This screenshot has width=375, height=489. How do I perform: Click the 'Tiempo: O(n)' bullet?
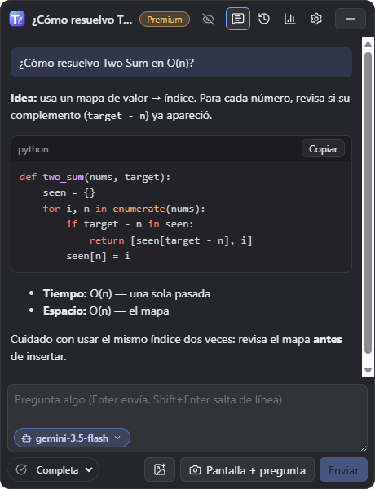click(x=126, y=293)
